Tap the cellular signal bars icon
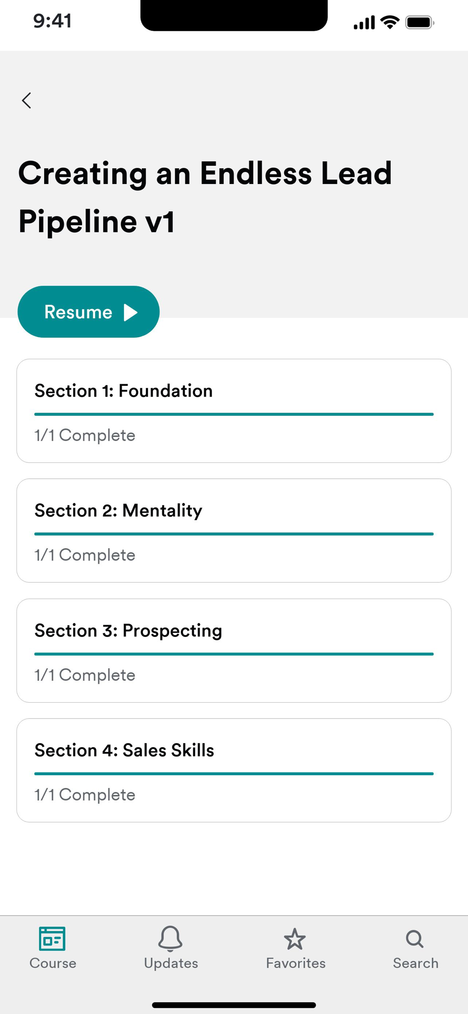This screenshot has width=468, height=1014. click(364, 23)
